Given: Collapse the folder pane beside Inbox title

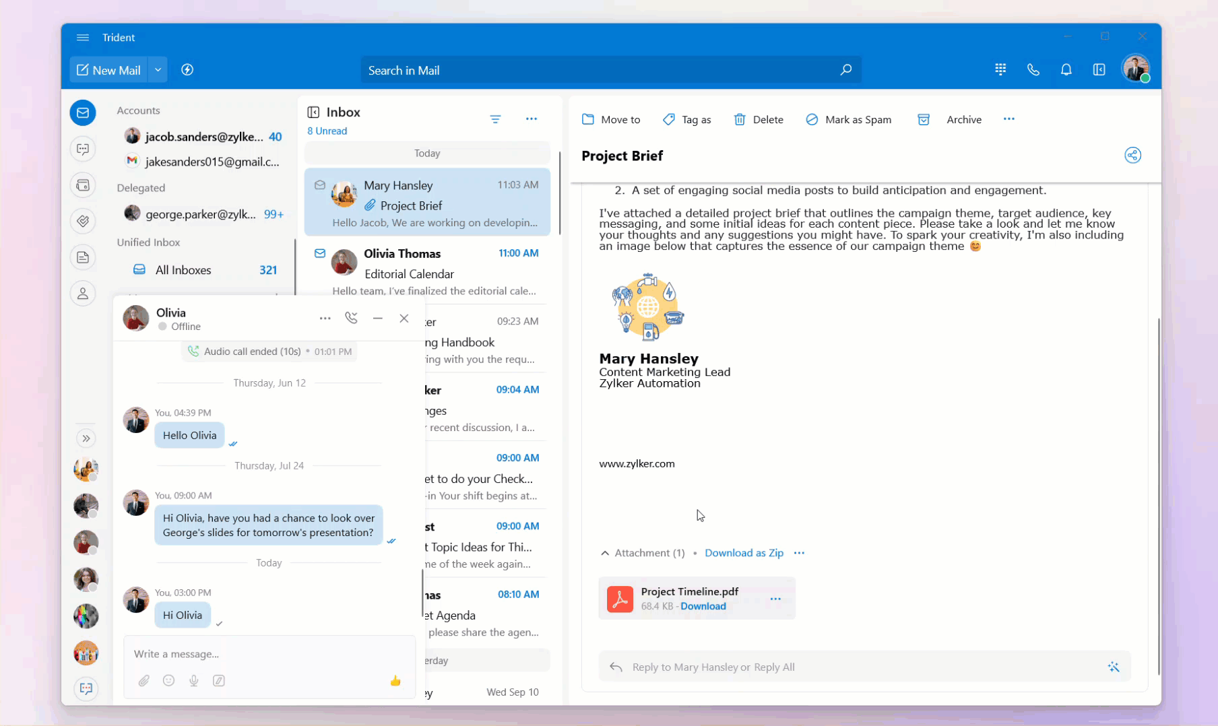Looking at the screenshot, I should coord(313,112).
